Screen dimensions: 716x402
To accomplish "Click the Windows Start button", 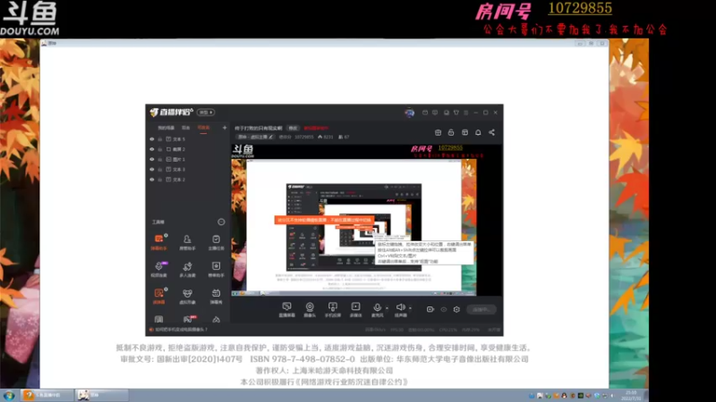I will [x=9, y=395].
